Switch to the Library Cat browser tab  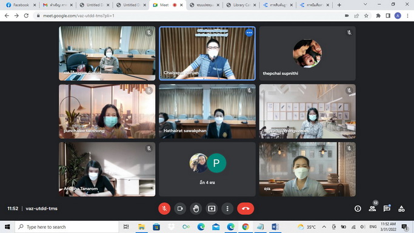[x=241, y=5]
